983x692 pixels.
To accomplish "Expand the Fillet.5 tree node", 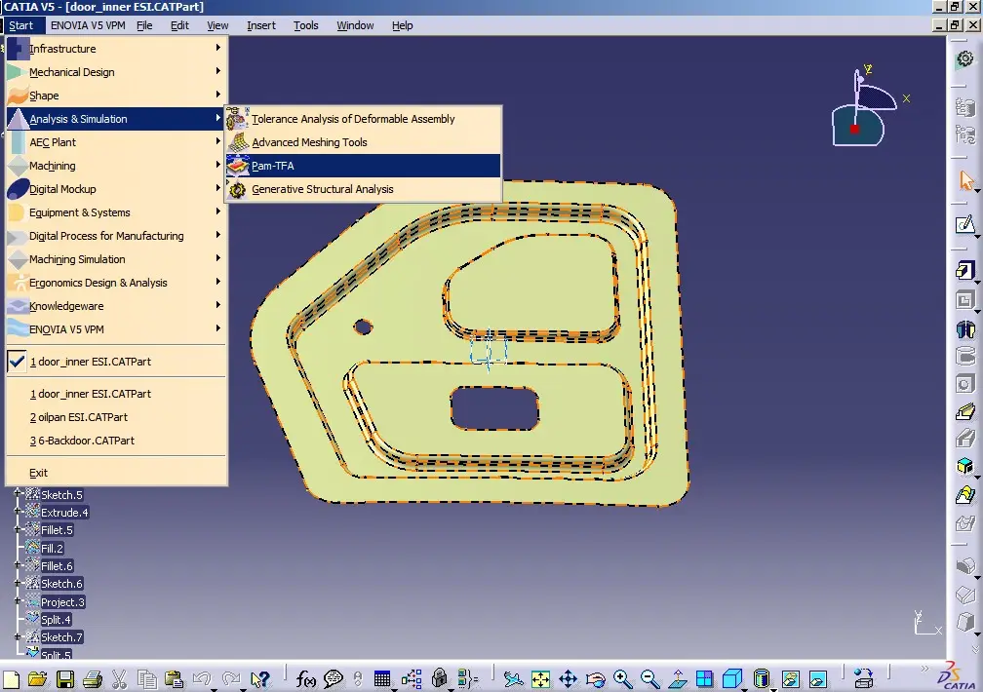I will click(19, 528).
